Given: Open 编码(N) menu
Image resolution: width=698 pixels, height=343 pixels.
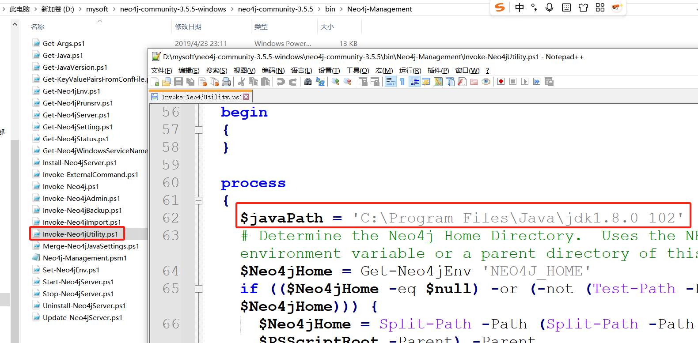Looking at the screenshot, I should pyautogui.click(x=273, y=71).
